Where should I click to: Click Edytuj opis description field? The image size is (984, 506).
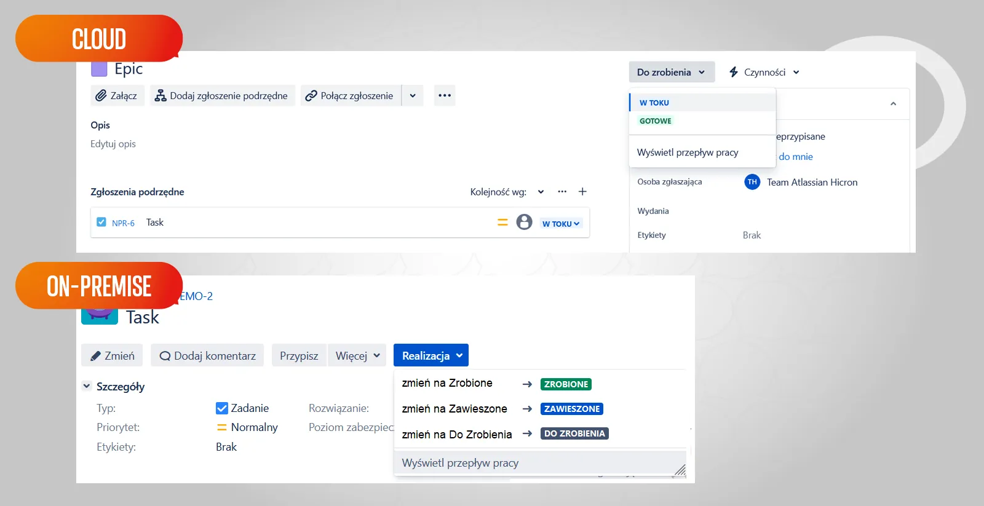tap(113, 144)
